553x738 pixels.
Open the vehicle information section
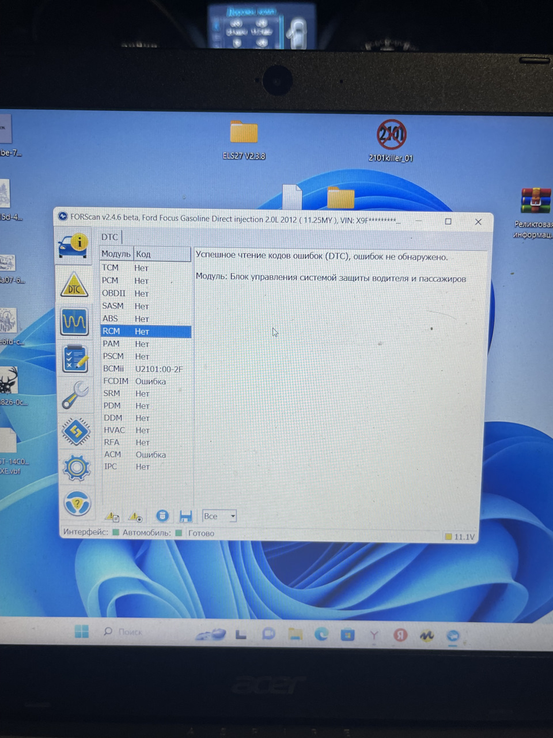pos(74,245)
